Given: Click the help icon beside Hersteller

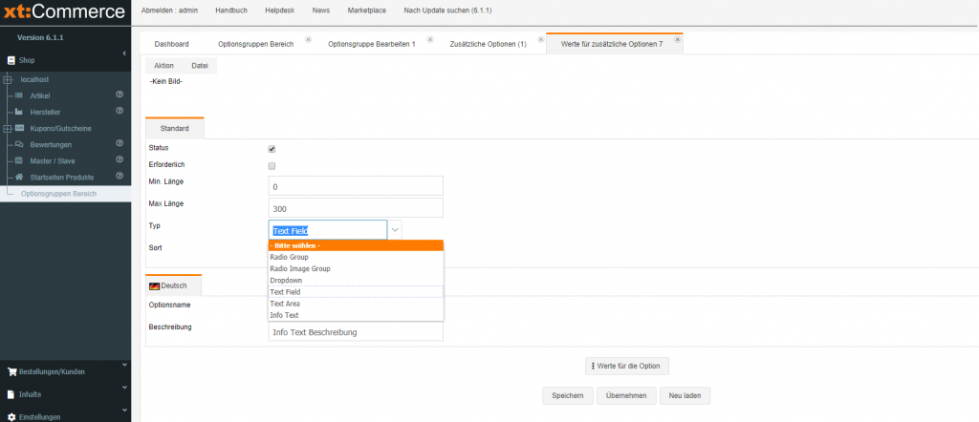Looking at the screenshot, I should click(120, 112).
